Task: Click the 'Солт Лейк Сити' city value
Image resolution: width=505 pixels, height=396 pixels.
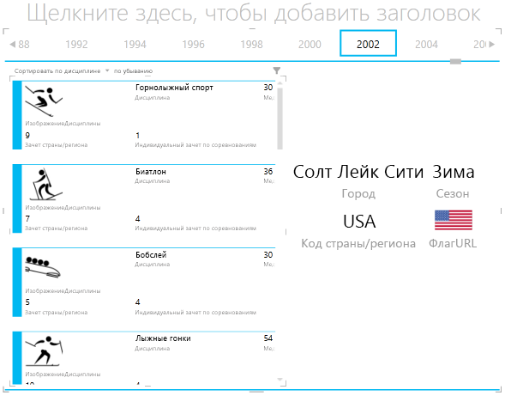Action: click(358, 172)
